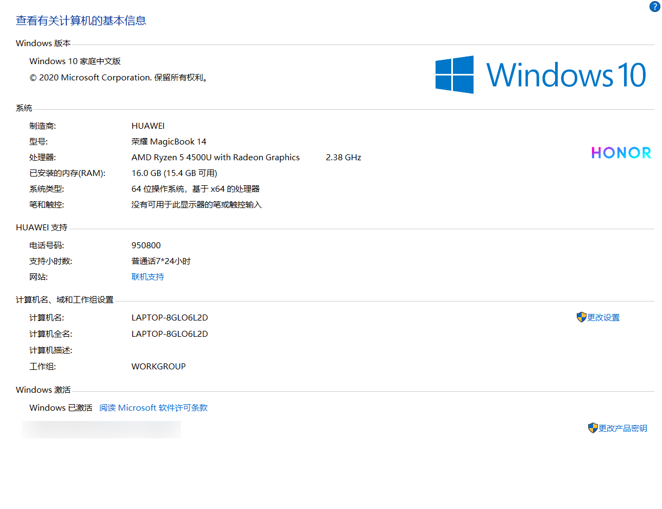Click the processor speed 2.38 GHz
This screenshot has height=509, width=662.
343,158
